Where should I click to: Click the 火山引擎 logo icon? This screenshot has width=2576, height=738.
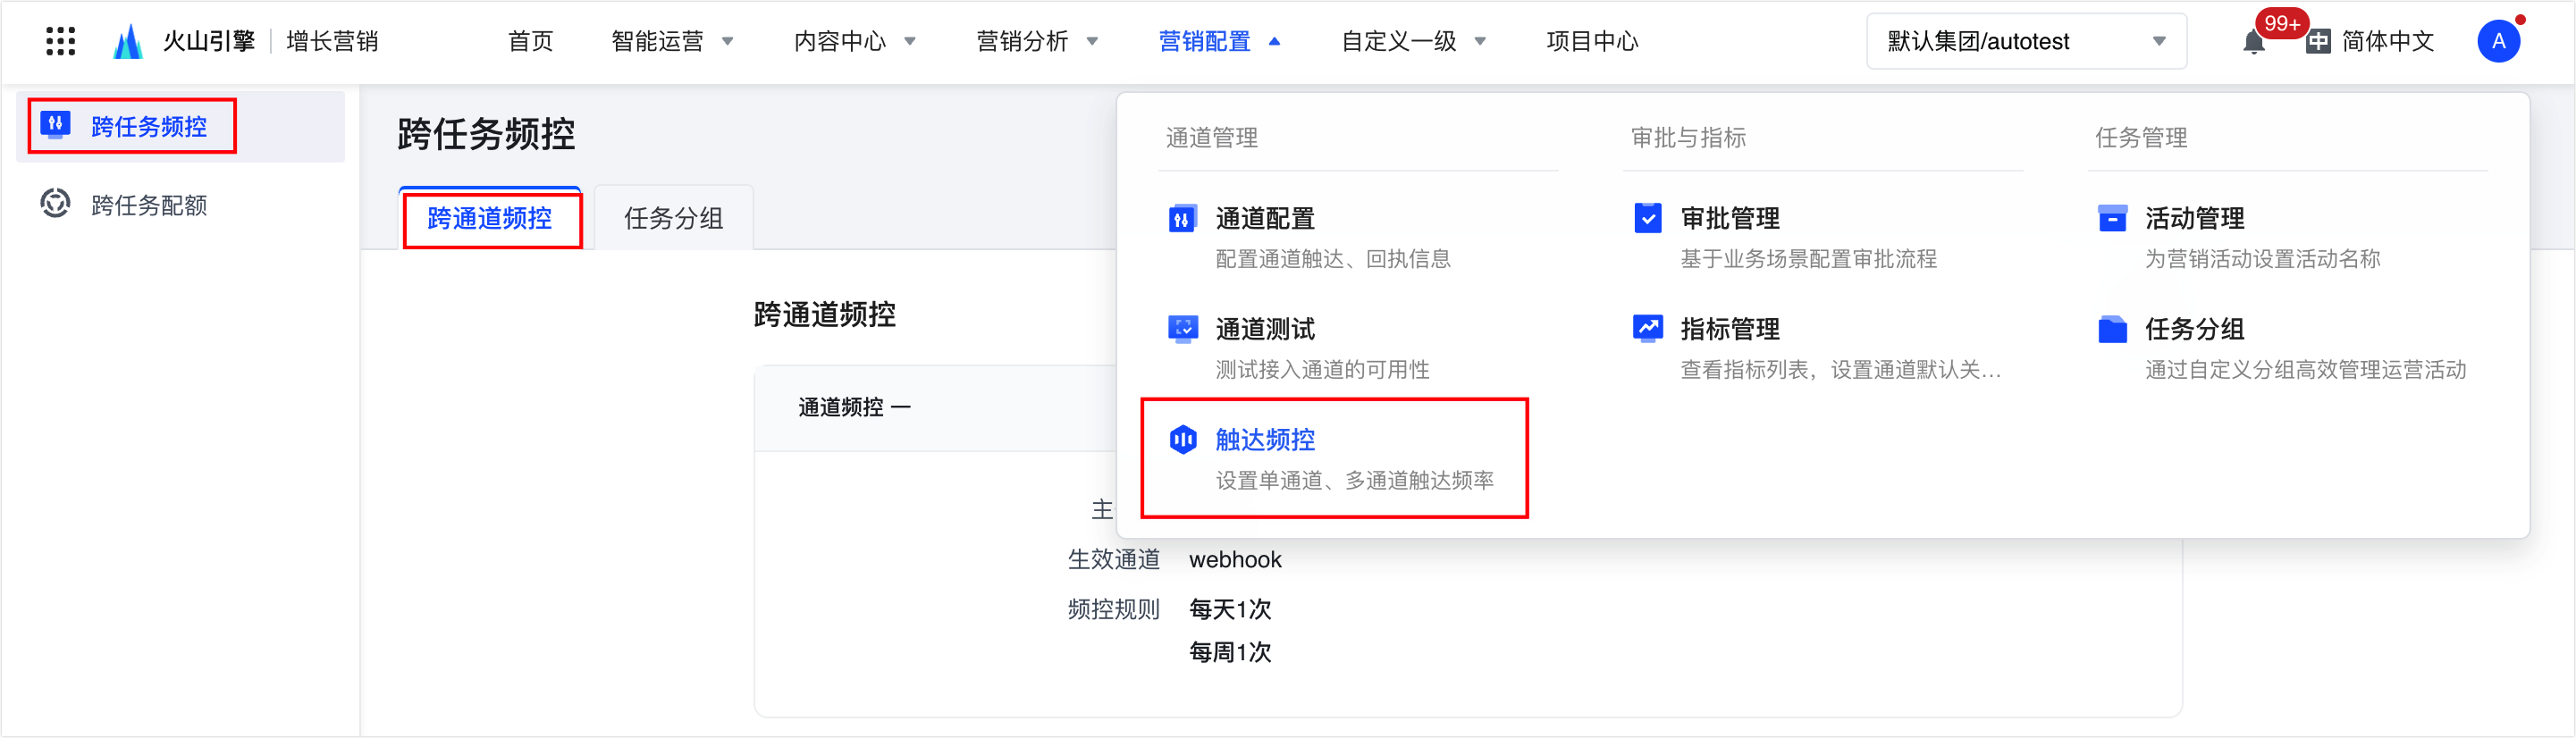[x=128, y=41]
